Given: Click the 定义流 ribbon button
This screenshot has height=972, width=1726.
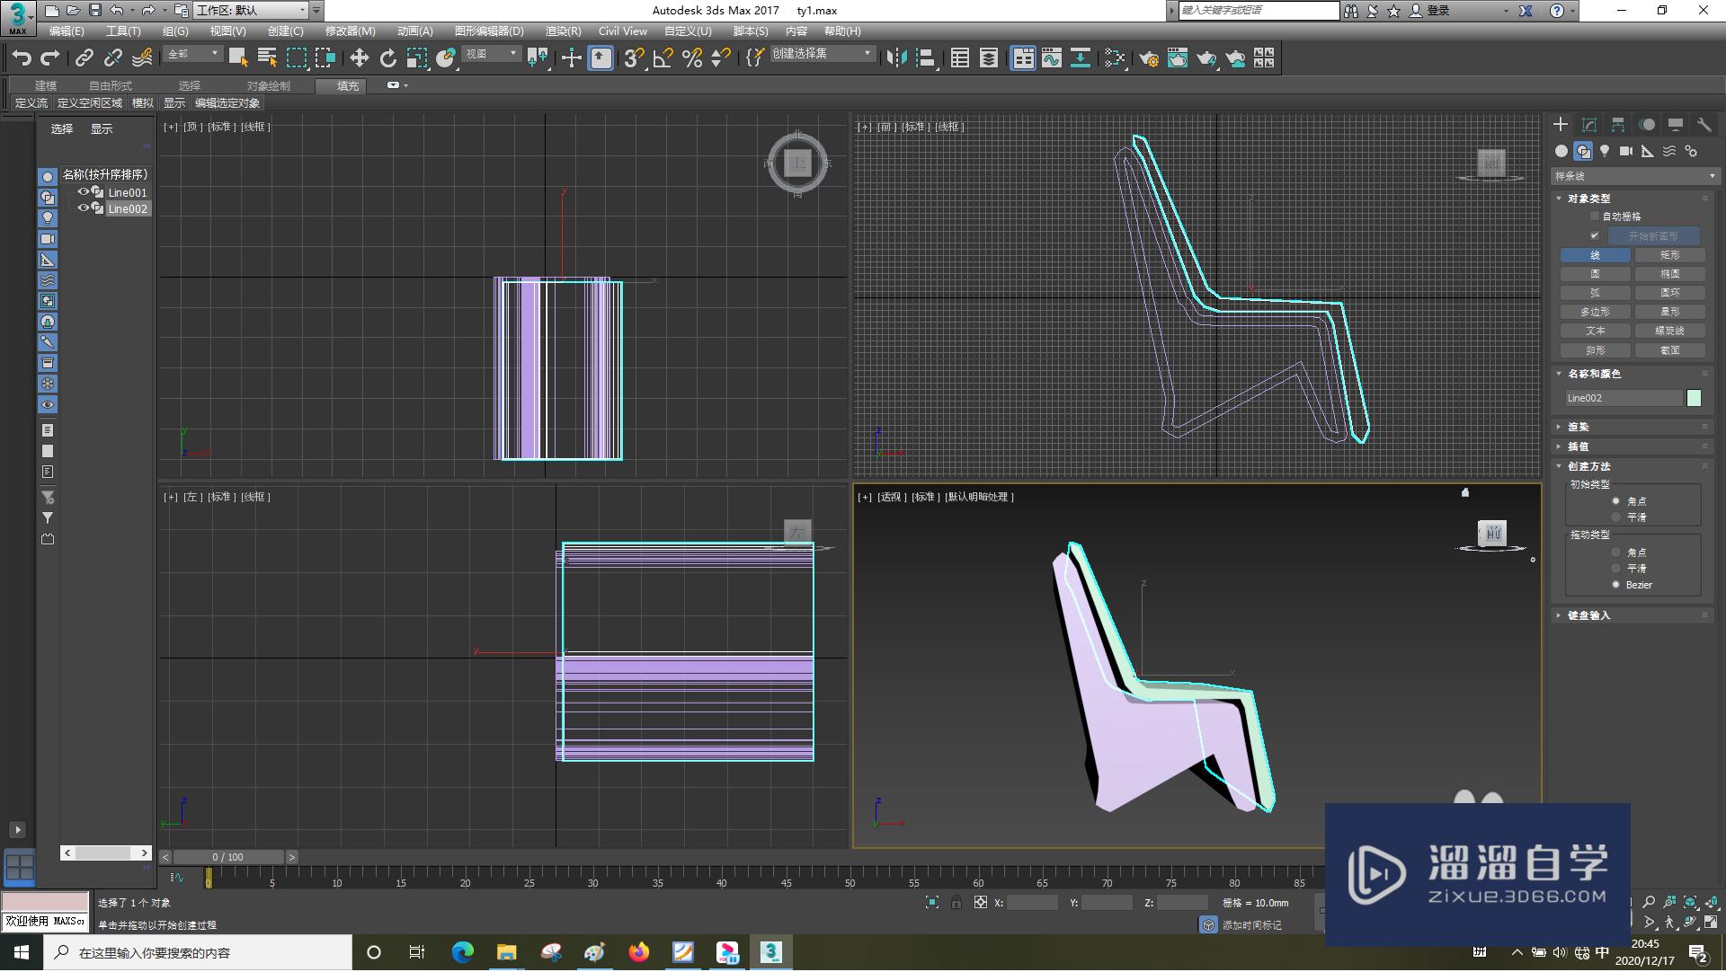Looking at the screenshot, I should [31, 103].
